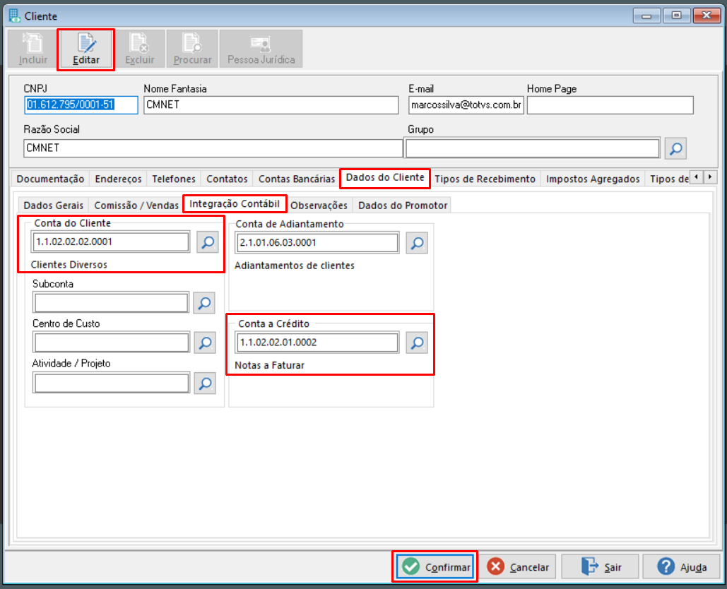Screen dimensions: 727x589
Task: Select the Integração Contábil subtab
Action: [x=234, y=204]
